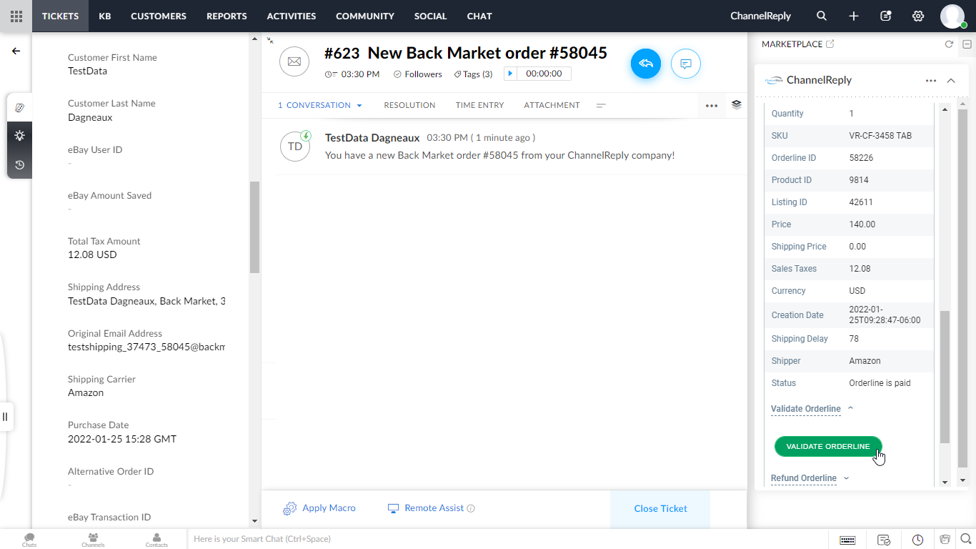
Task: Open ChannelReply widget ellipsis menu
Action: click(931, 81)
